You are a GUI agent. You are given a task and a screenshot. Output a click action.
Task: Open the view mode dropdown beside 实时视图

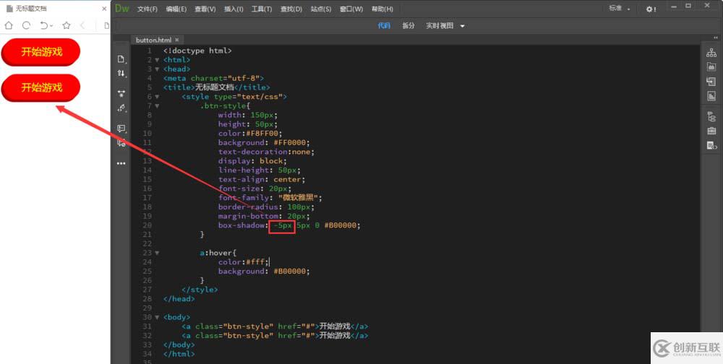[x=462, y=26]
